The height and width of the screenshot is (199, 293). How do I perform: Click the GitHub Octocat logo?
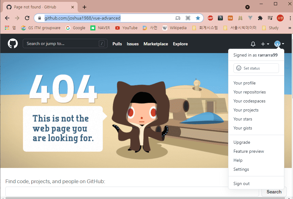[x=13, y=43]
